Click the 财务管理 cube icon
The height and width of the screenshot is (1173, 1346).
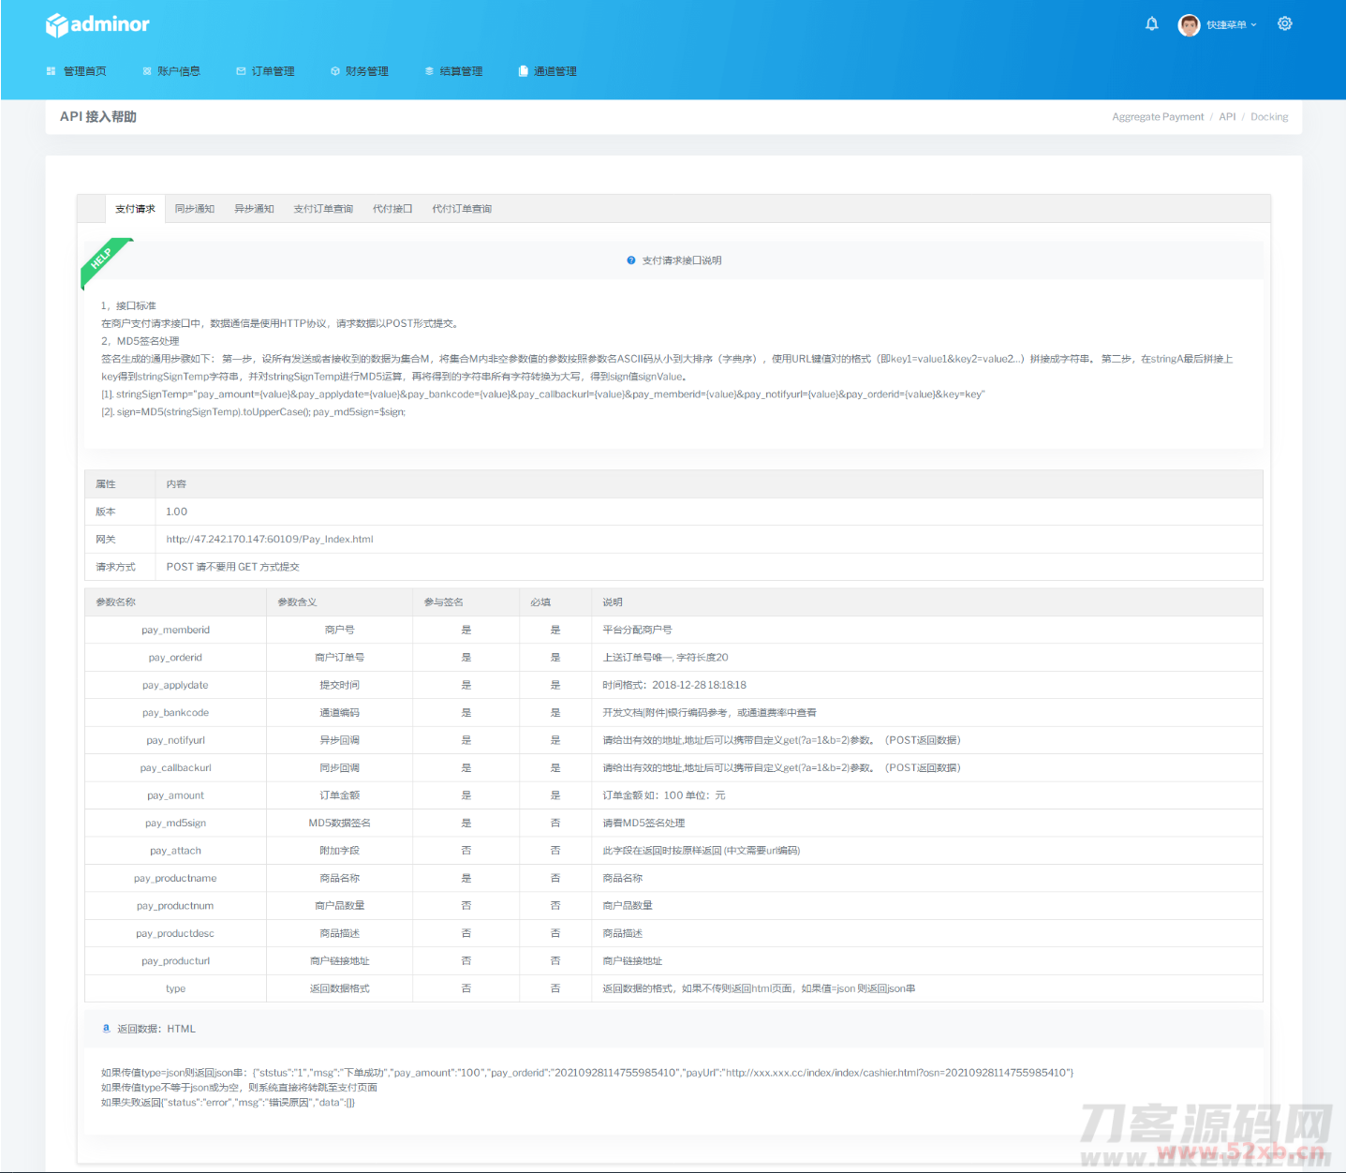click(x=335, y=71)
